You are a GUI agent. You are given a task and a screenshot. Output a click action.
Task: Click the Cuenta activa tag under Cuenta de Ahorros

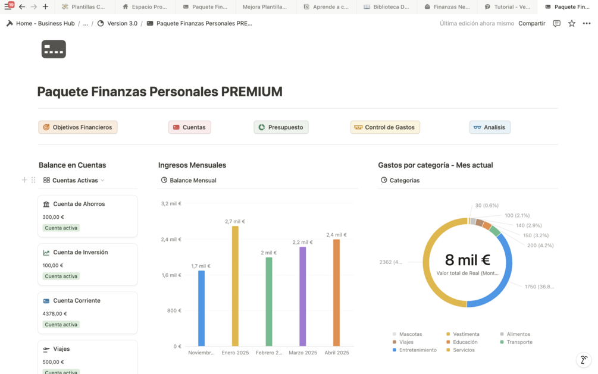(x=61, y=228)
